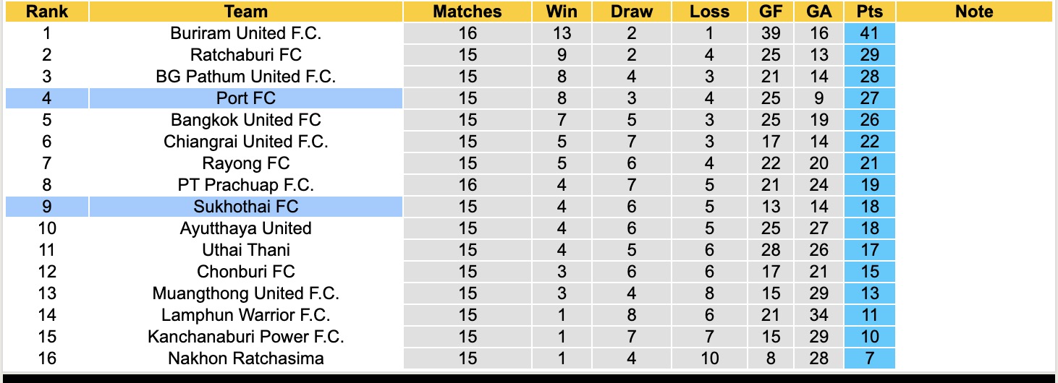Click Bangkok United FC team name
The height and width of the screenshot is (383, 1058).
(246, 120)
